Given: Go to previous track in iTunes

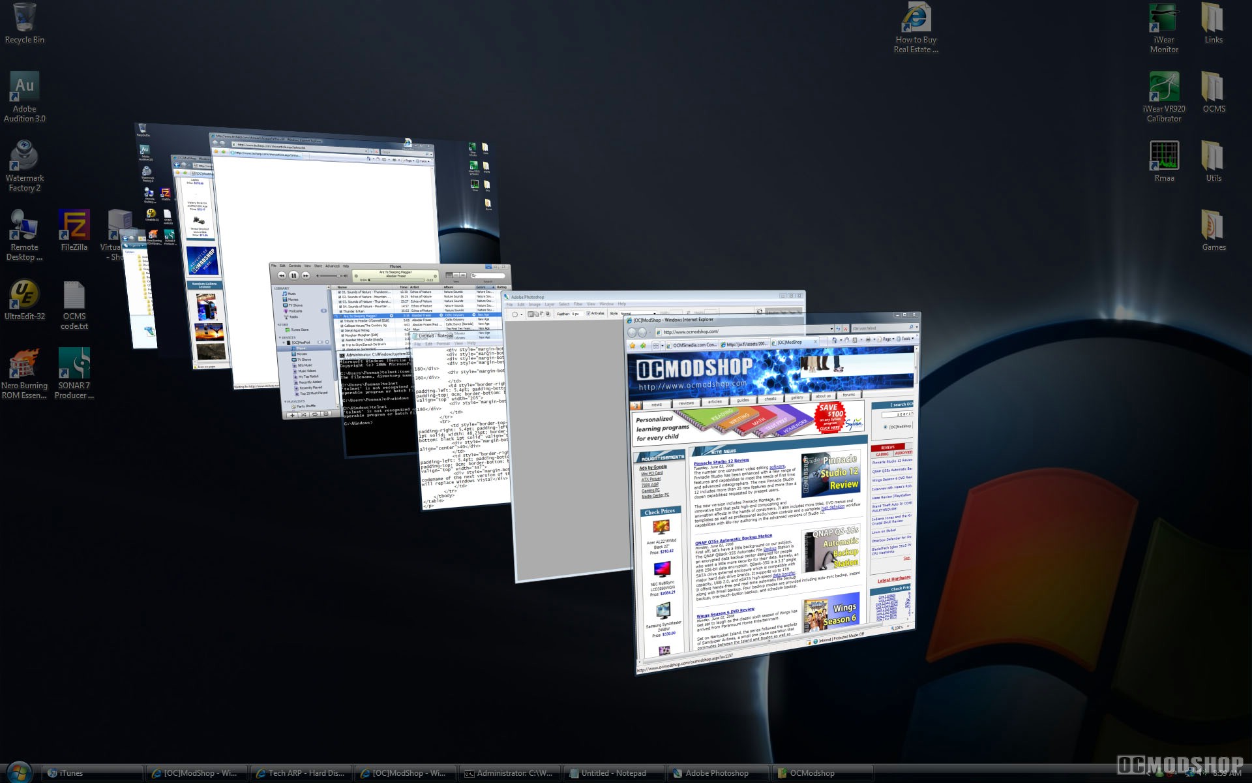Looking at the screenshot, I should (282, 275).
